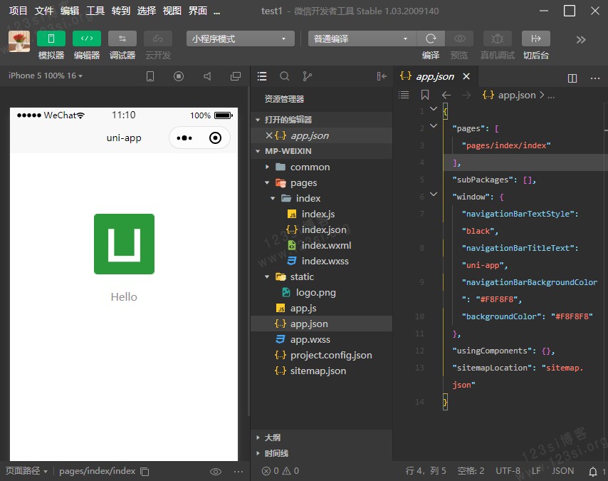This screenshot has width=608, height=481.
Task: Open the 小程序模式 mode dropdown
Action: pyautogui.click(x=241, y=38)
